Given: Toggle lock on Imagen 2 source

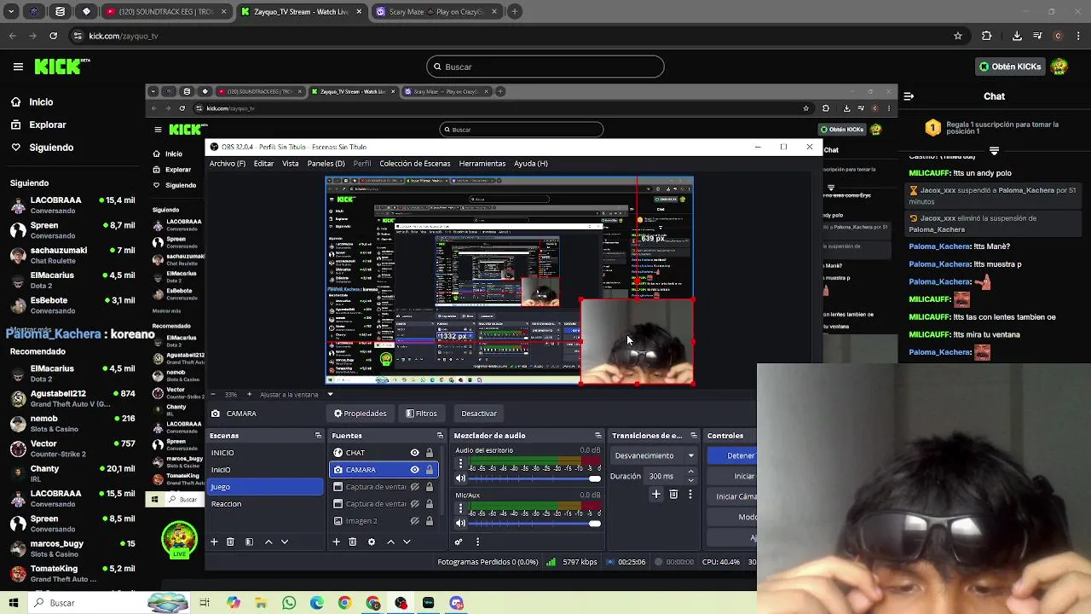Looking at the screenshot, I should point(430,521).
